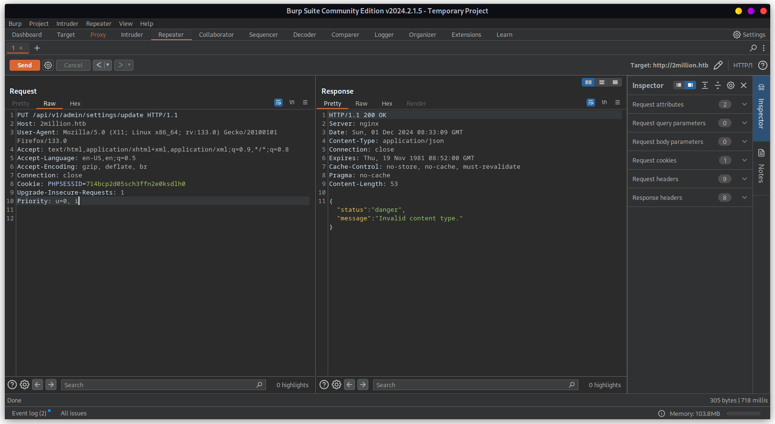
Task: Expand Request query parameters section
Action: 690,123
